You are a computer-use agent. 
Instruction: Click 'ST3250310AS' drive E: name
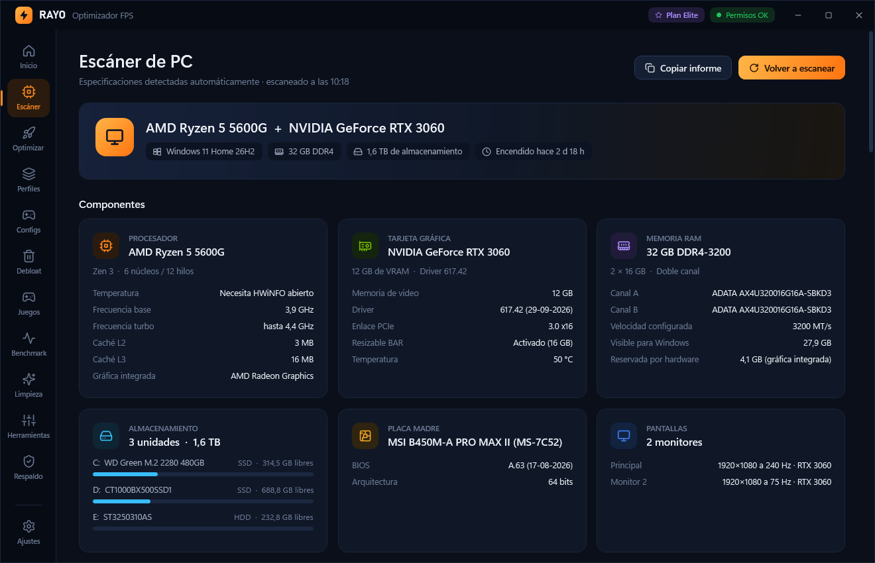127,517
